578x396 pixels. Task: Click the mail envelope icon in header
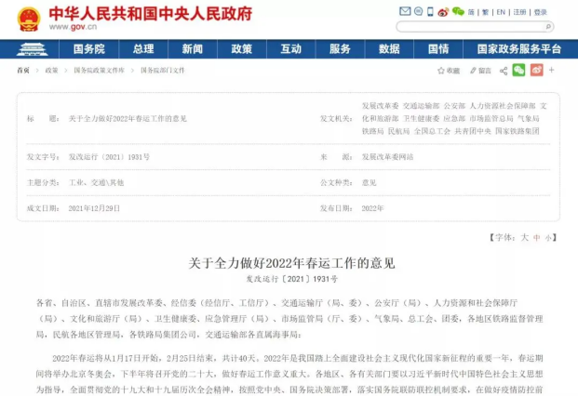click(x=405, y=12)
